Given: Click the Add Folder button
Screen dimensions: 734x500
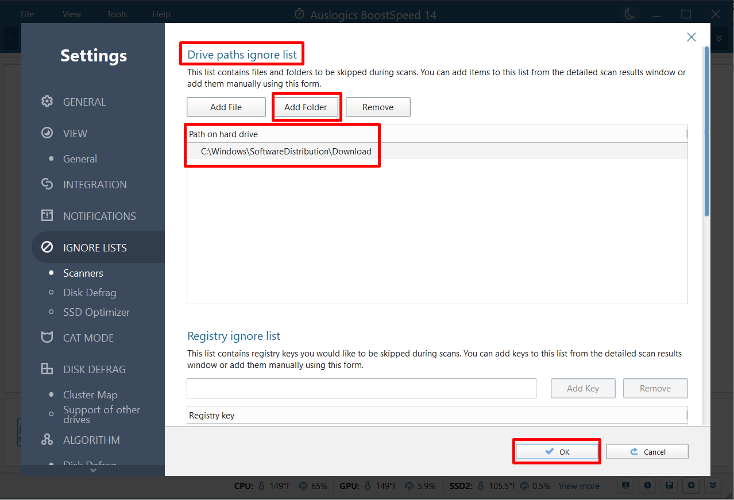Looking at the screenshot, I should pos(306,107).
